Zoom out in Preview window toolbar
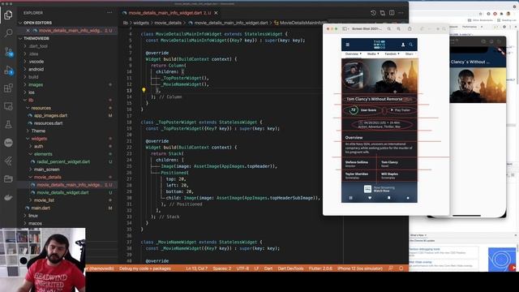The width and height of the screenshot is (519, 292). [x=389, y=29]
